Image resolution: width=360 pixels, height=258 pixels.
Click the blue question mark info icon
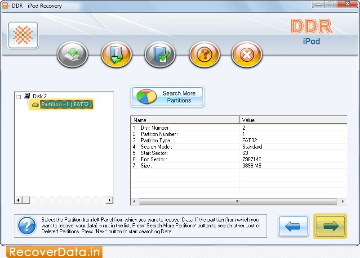pyautogui.click(x=27, y=226)
